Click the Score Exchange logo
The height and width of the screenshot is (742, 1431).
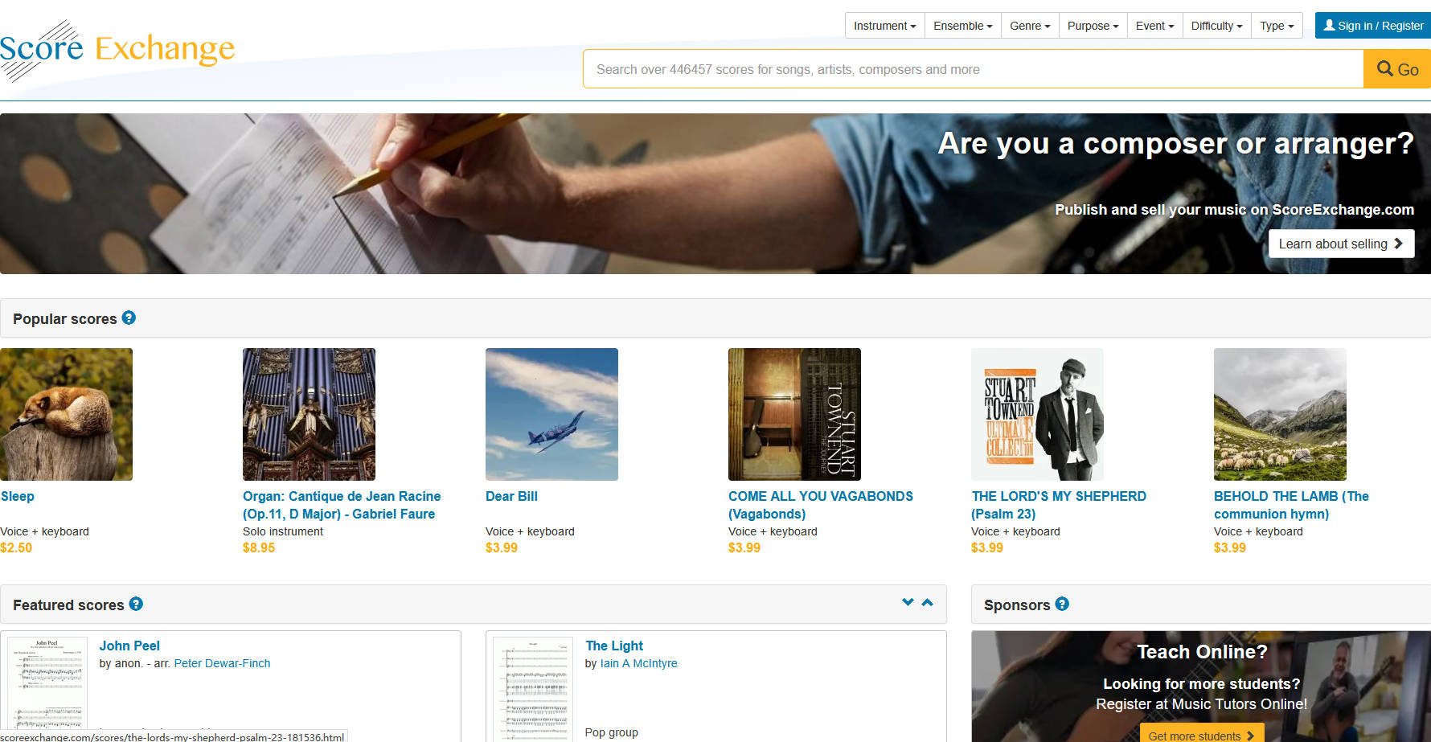pyautogui.click(x=117, y=50)
